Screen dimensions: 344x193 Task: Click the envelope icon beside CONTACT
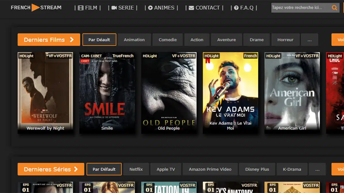click(191, 8)
